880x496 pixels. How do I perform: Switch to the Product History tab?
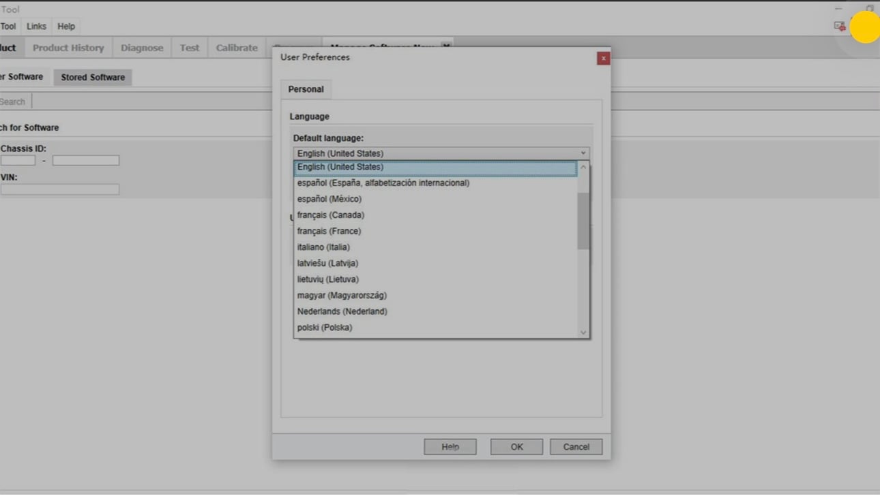point(68,48)
